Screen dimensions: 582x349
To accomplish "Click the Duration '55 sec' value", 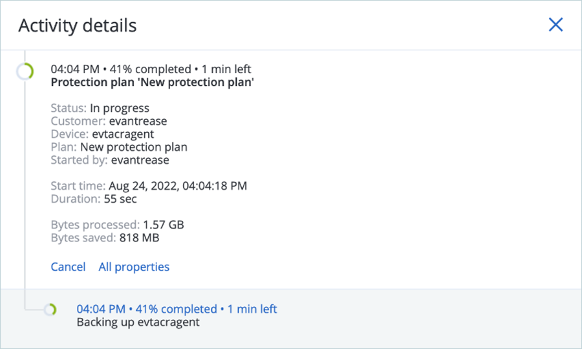I will point(120,199).
